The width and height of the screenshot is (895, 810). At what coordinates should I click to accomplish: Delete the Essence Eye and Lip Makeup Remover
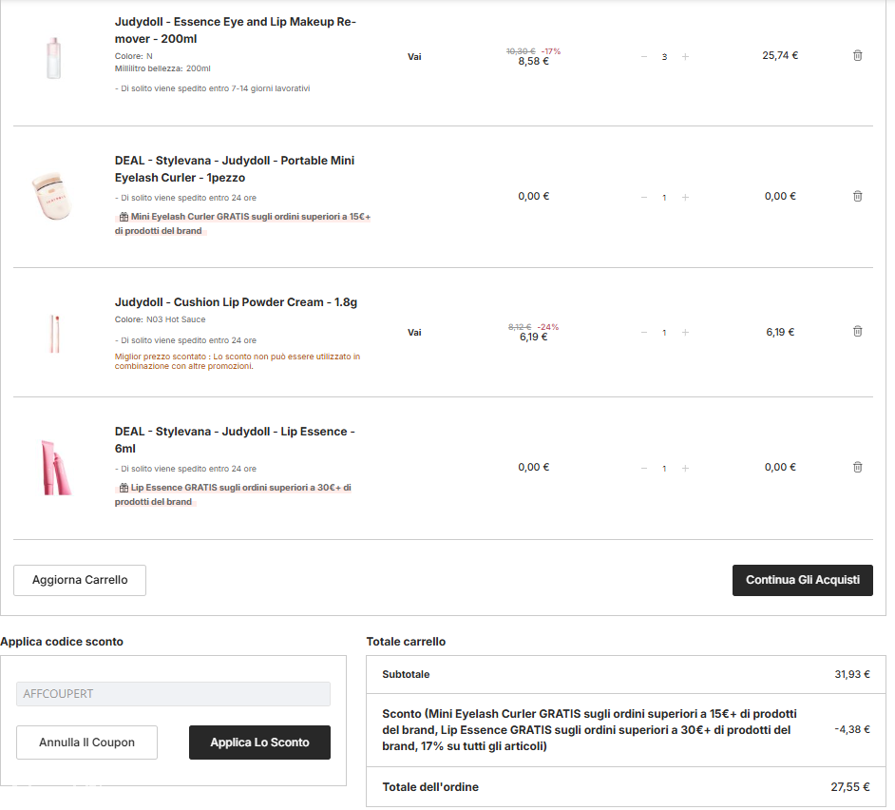(857, 56)
